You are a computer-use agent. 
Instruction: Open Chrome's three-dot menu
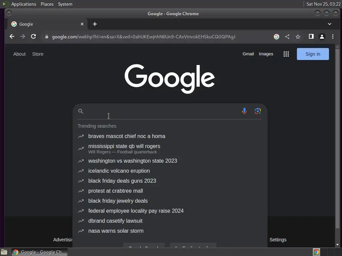pos(333,37)
